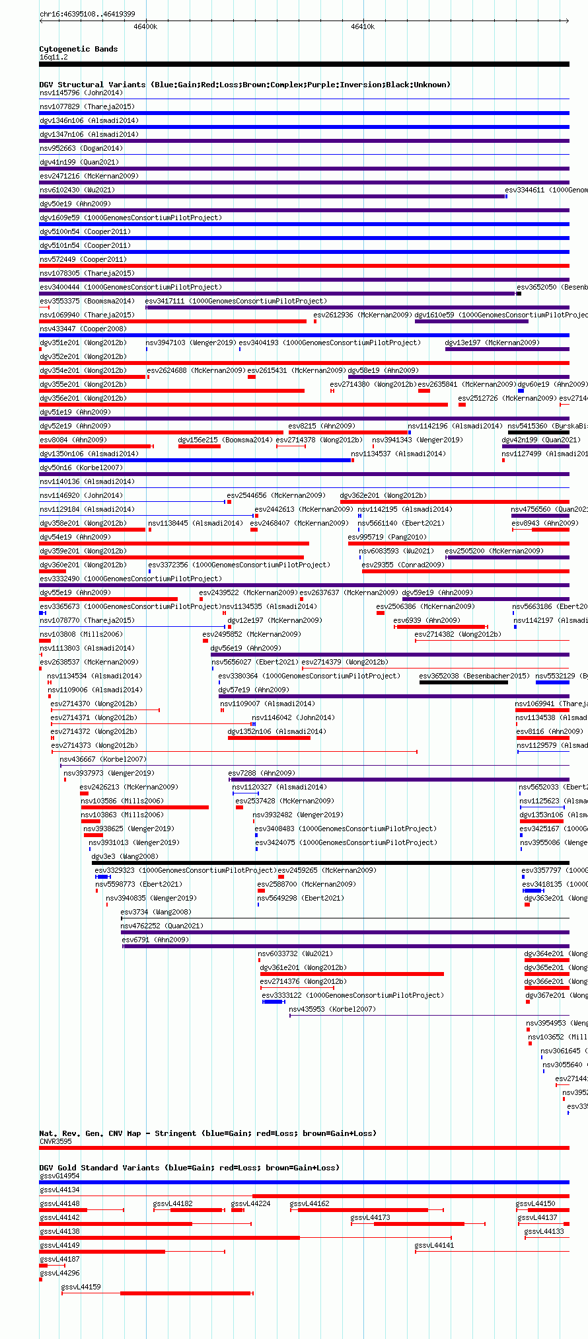Click nsv436667 (Korbel2007) label
Screen dimensions: 588x1339
click(103, 759)
